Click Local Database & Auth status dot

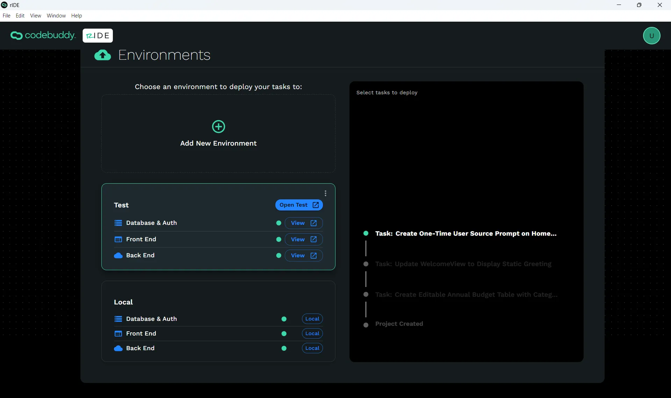pyautogui.click(x=284, y=319)
